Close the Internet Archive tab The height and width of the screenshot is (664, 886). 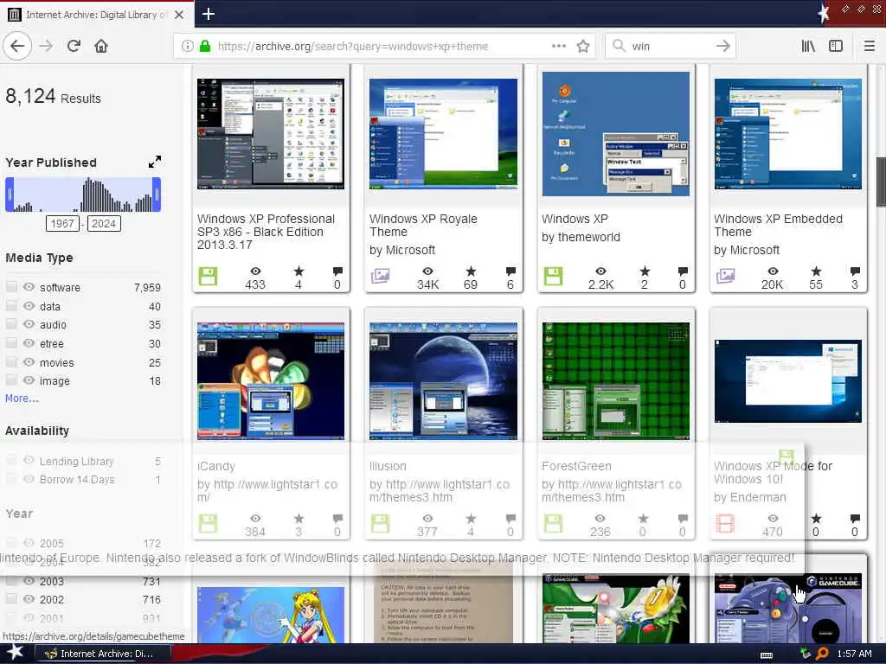178,15
